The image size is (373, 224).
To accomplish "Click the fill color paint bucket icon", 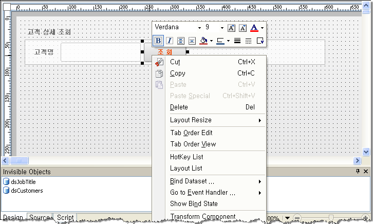I will [x=203, y=41].
